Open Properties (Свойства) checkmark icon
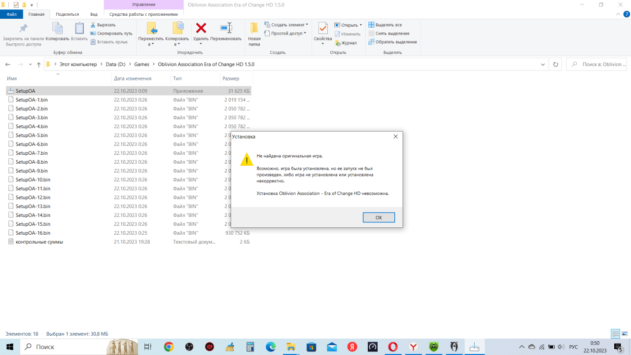 coord(323,29)
